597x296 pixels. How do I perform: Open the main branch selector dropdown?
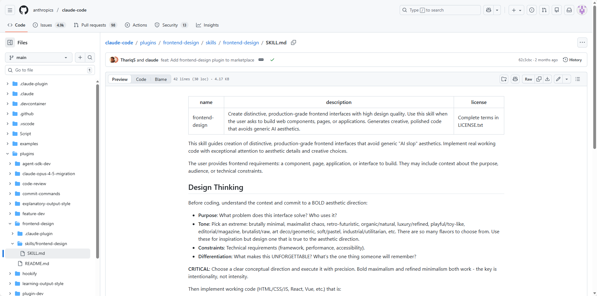tap(39, 57)
